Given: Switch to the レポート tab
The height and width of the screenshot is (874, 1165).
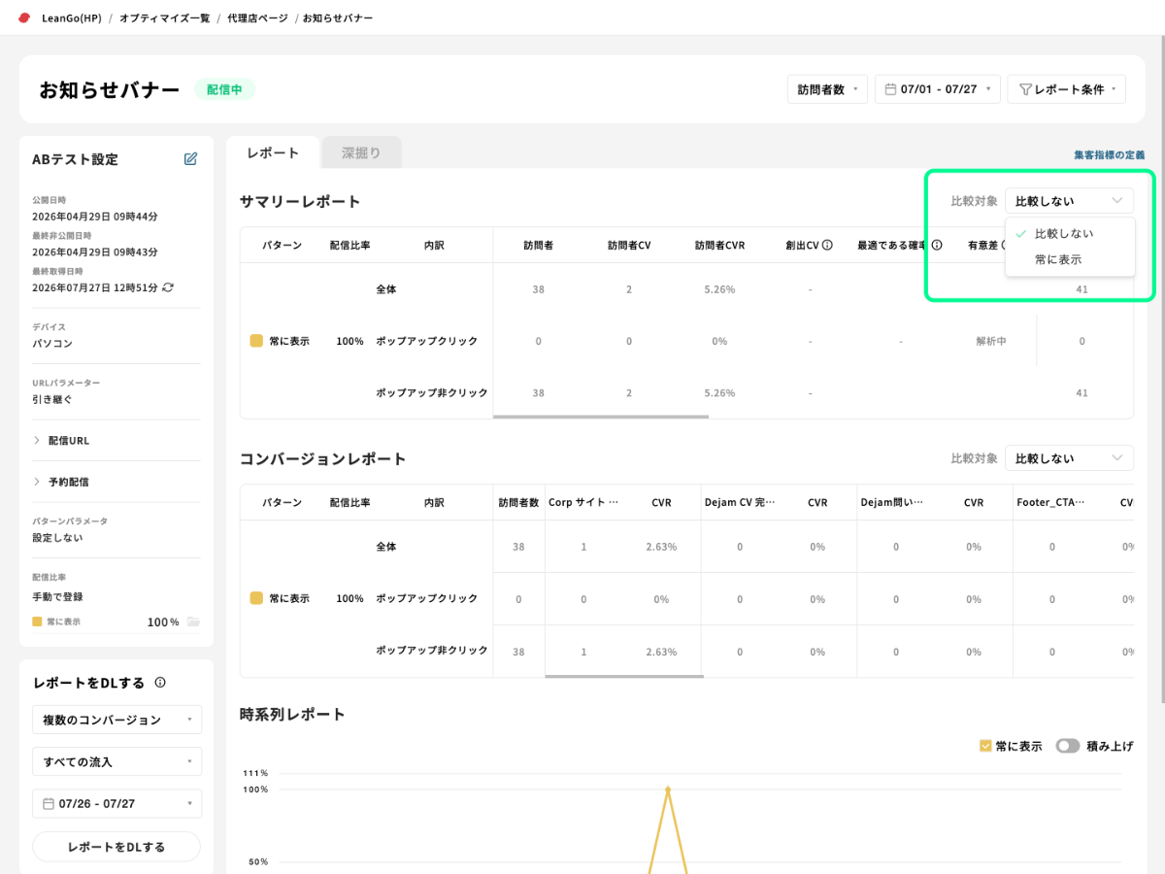Looking at the screenshot, I should pos(273,152).
